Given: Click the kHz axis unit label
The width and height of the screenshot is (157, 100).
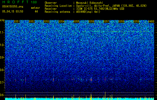Looking at the screenshot, I should [x=2, y=20].
